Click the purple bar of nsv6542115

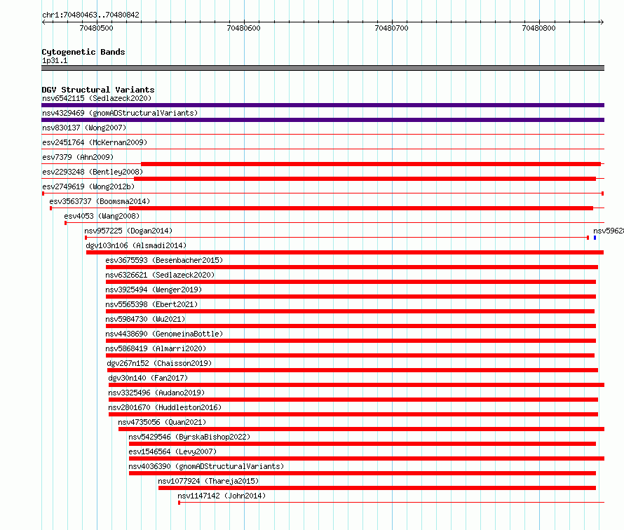click(323, 105)
